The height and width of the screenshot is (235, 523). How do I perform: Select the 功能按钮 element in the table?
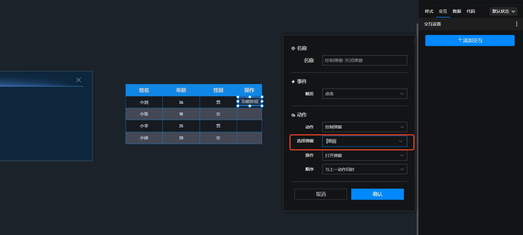(x=250, y=102)
